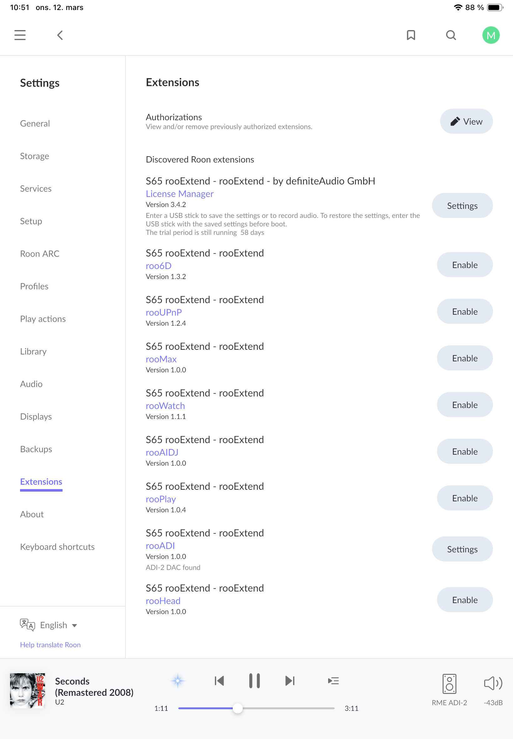Screen dimensions: 513x739
Task: Switch to the Audio settings tab
Action: click(x=31, y=384)
